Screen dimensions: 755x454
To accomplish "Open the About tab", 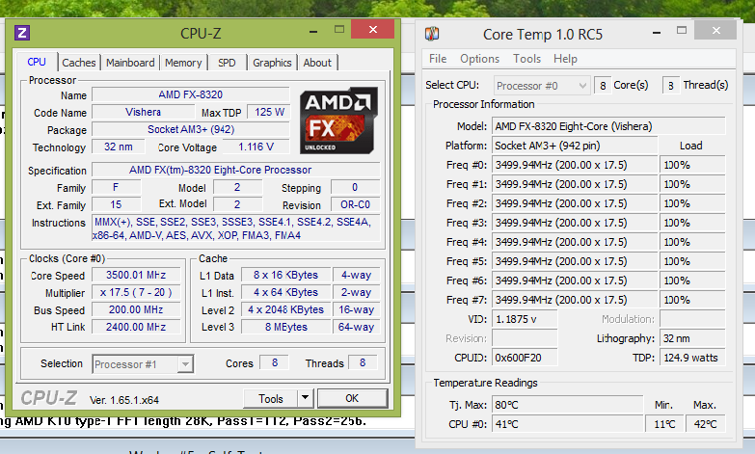I will (317, 63).
